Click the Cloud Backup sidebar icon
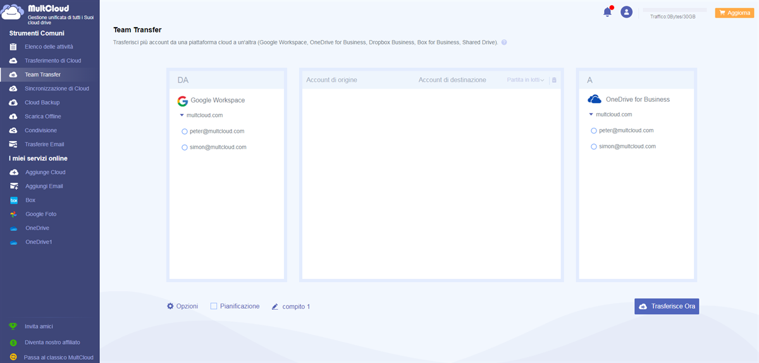Viewport: 759px width, 363px height. coord(13,102)
